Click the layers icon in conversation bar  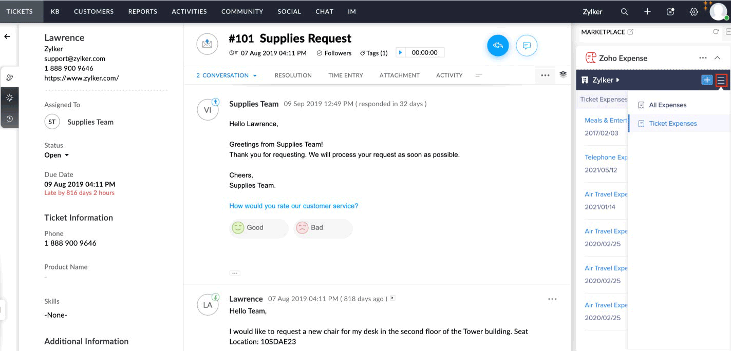point(563,74)
